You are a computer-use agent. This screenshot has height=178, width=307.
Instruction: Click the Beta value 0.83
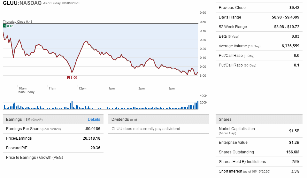click(x=295, y=36)
